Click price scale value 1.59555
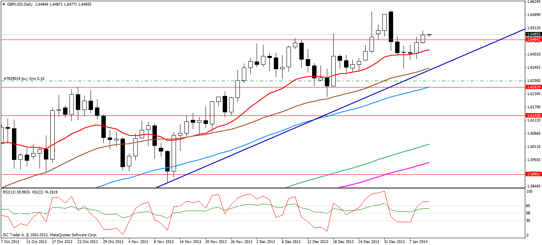Viewport: 542px width, 245px height. (534, 160)
